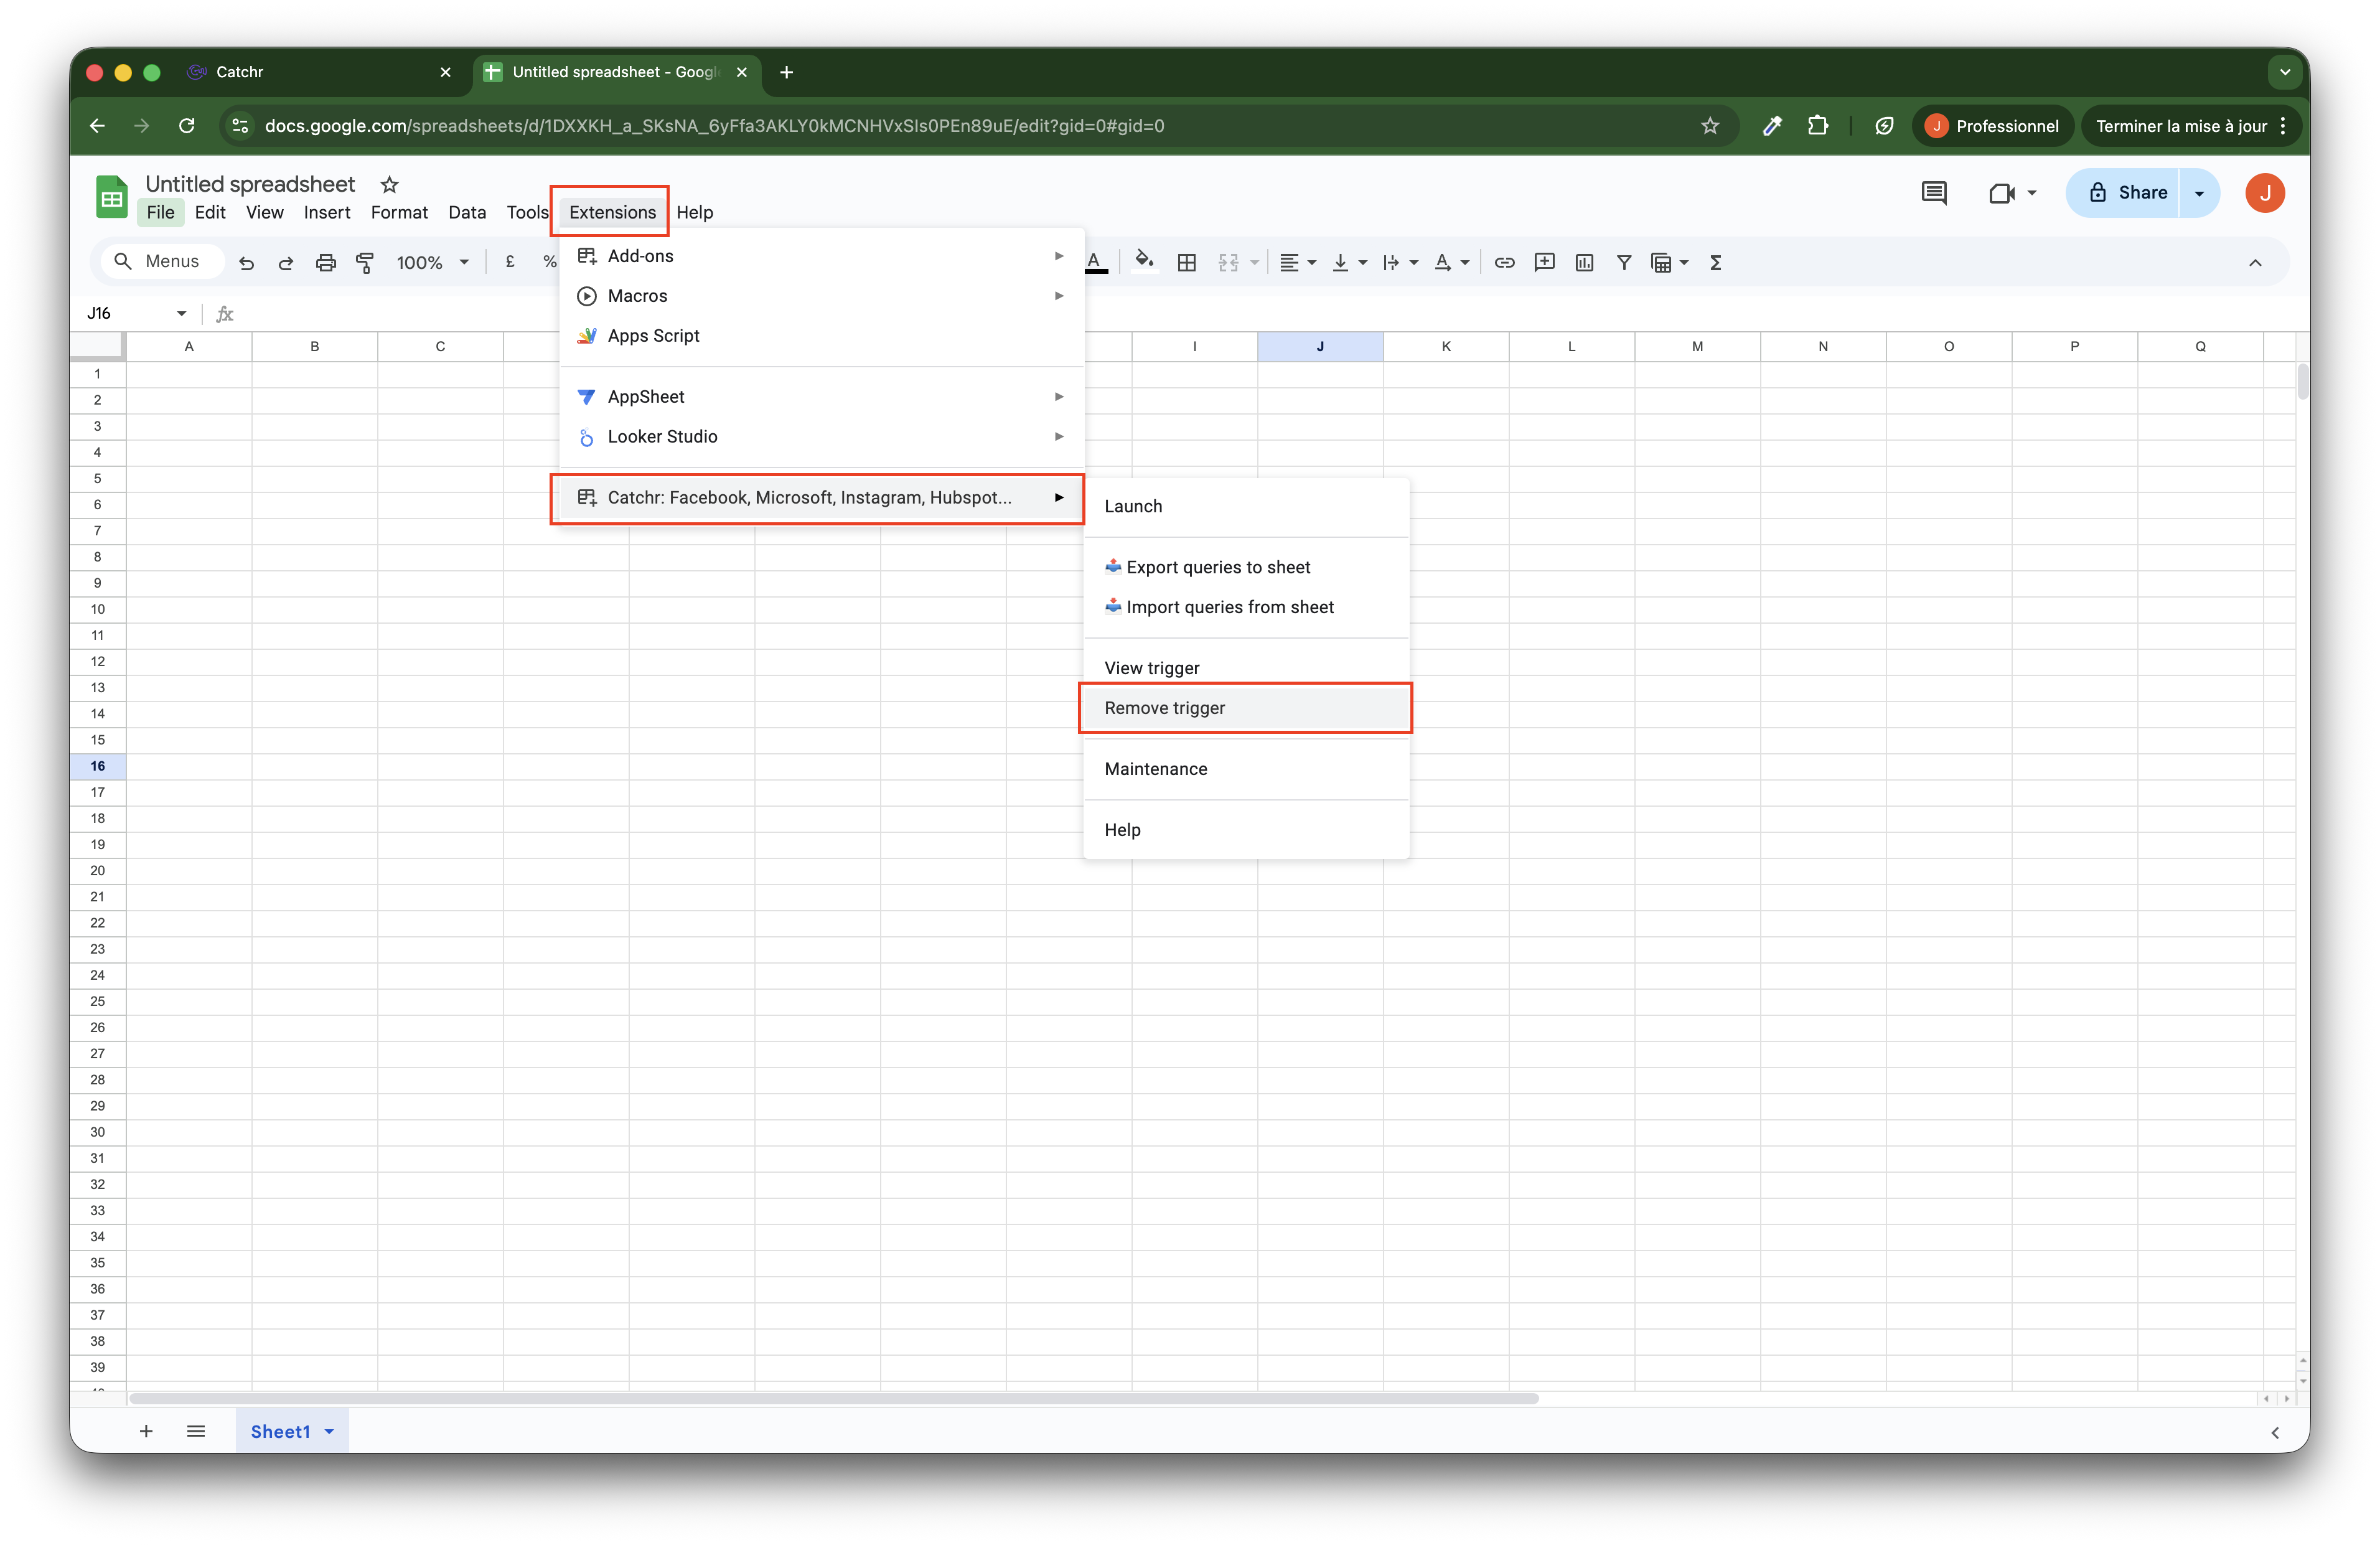Select Remove trigger menu entry
This screenshot has width=2380, height=1545.
click(1164, 708)
